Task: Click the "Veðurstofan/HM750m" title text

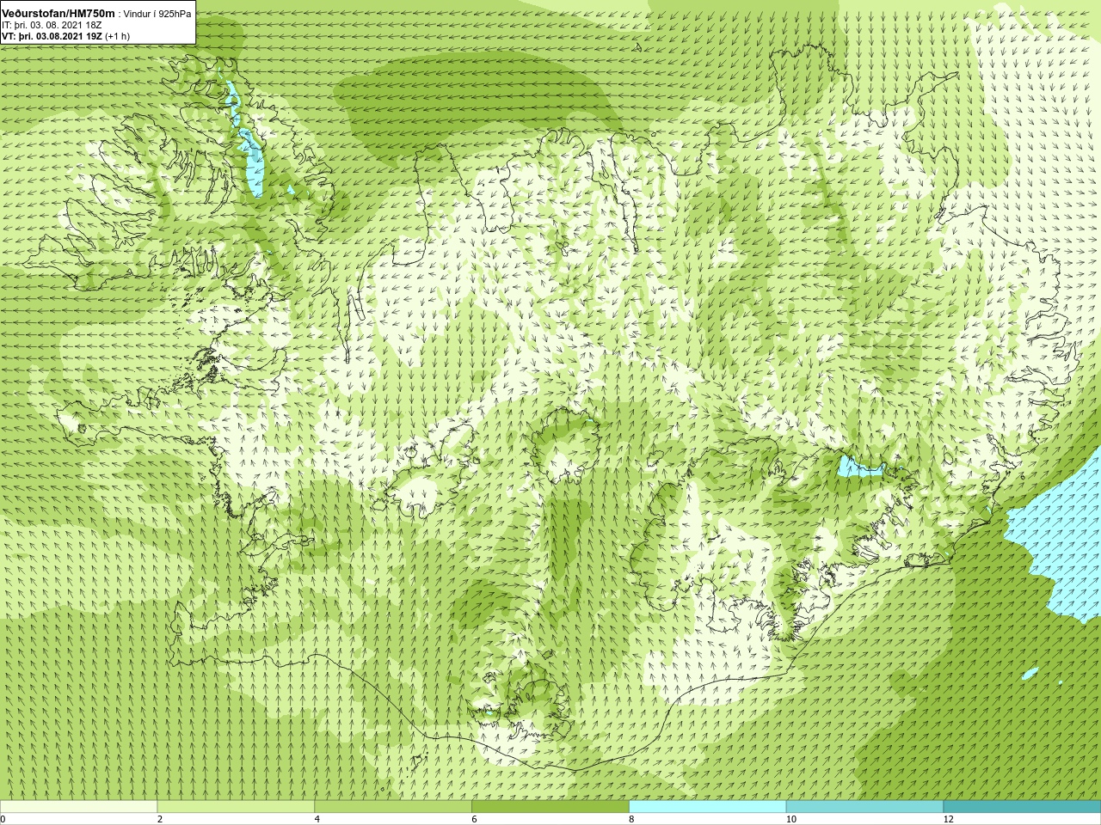Action: pos(58,13)
